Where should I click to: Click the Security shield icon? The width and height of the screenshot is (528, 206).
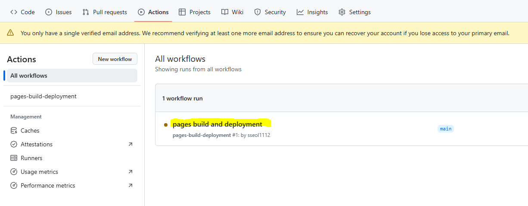coord(258,12)
